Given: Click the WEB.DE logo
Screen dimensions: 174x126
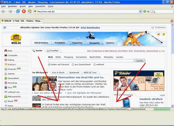Looking at the screenshot, I should (16, 39).
